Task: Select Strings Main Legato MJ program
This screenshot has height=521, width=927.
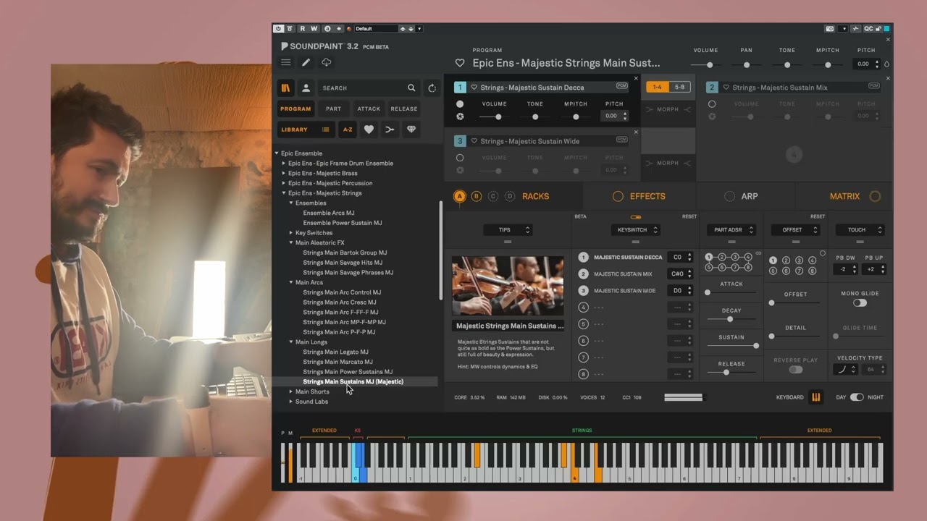Action: [x=335, y=352]
